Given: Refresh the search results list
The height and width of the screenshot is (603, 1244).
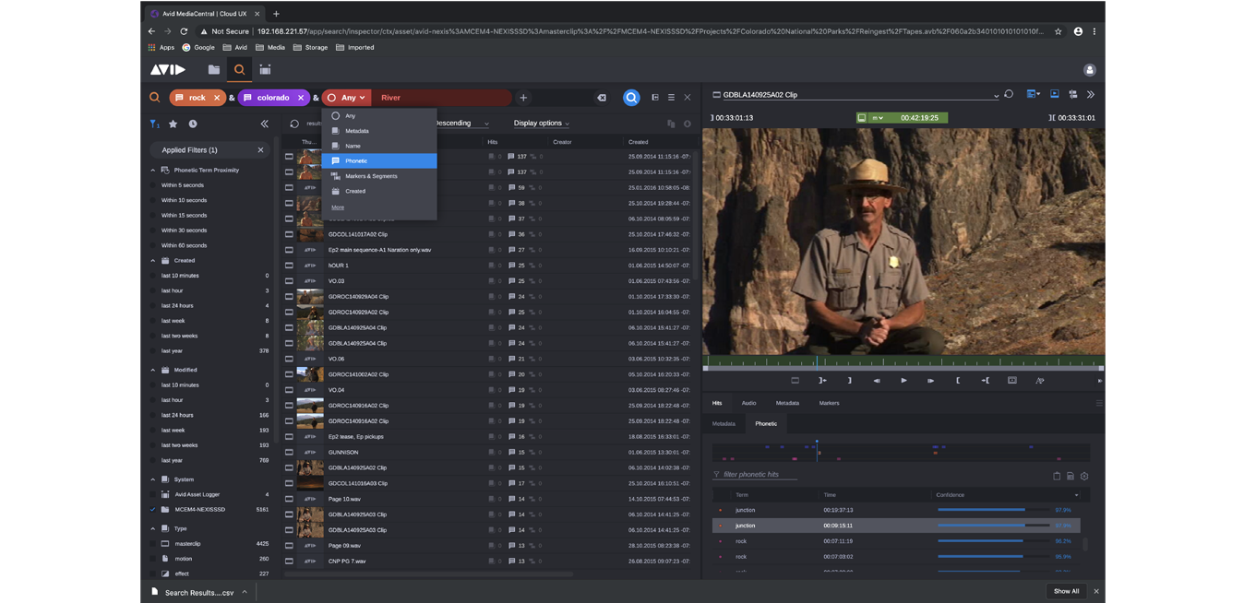Looking at the screenshot, I should [x=294, y=124].
